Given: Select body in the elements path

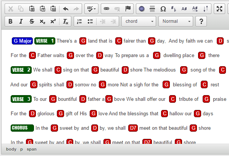Looking at the screenshot, I should [11, 149].
